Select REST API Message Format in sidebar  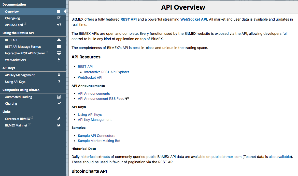click(33, 47)
